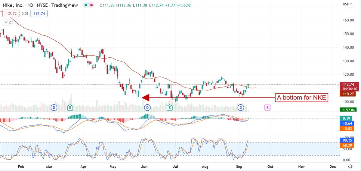Click Aug on the time axis
Screen dimensions: 361x171
pos(205,166)
